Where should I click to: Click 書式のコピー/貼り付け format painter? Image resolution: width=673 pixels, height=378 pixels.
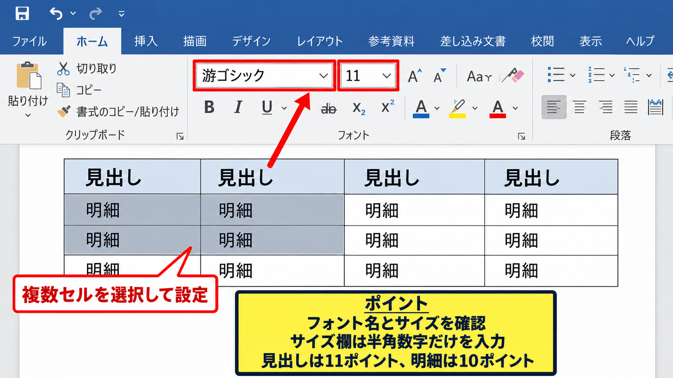point(118,111)
